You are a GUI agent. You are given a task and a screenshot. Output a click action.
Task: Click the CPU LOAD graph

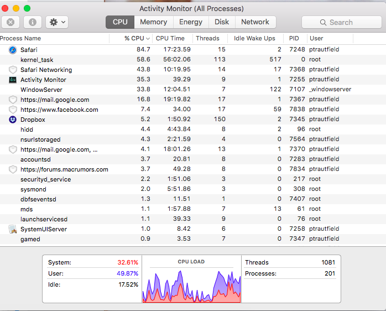coord(191,286)
